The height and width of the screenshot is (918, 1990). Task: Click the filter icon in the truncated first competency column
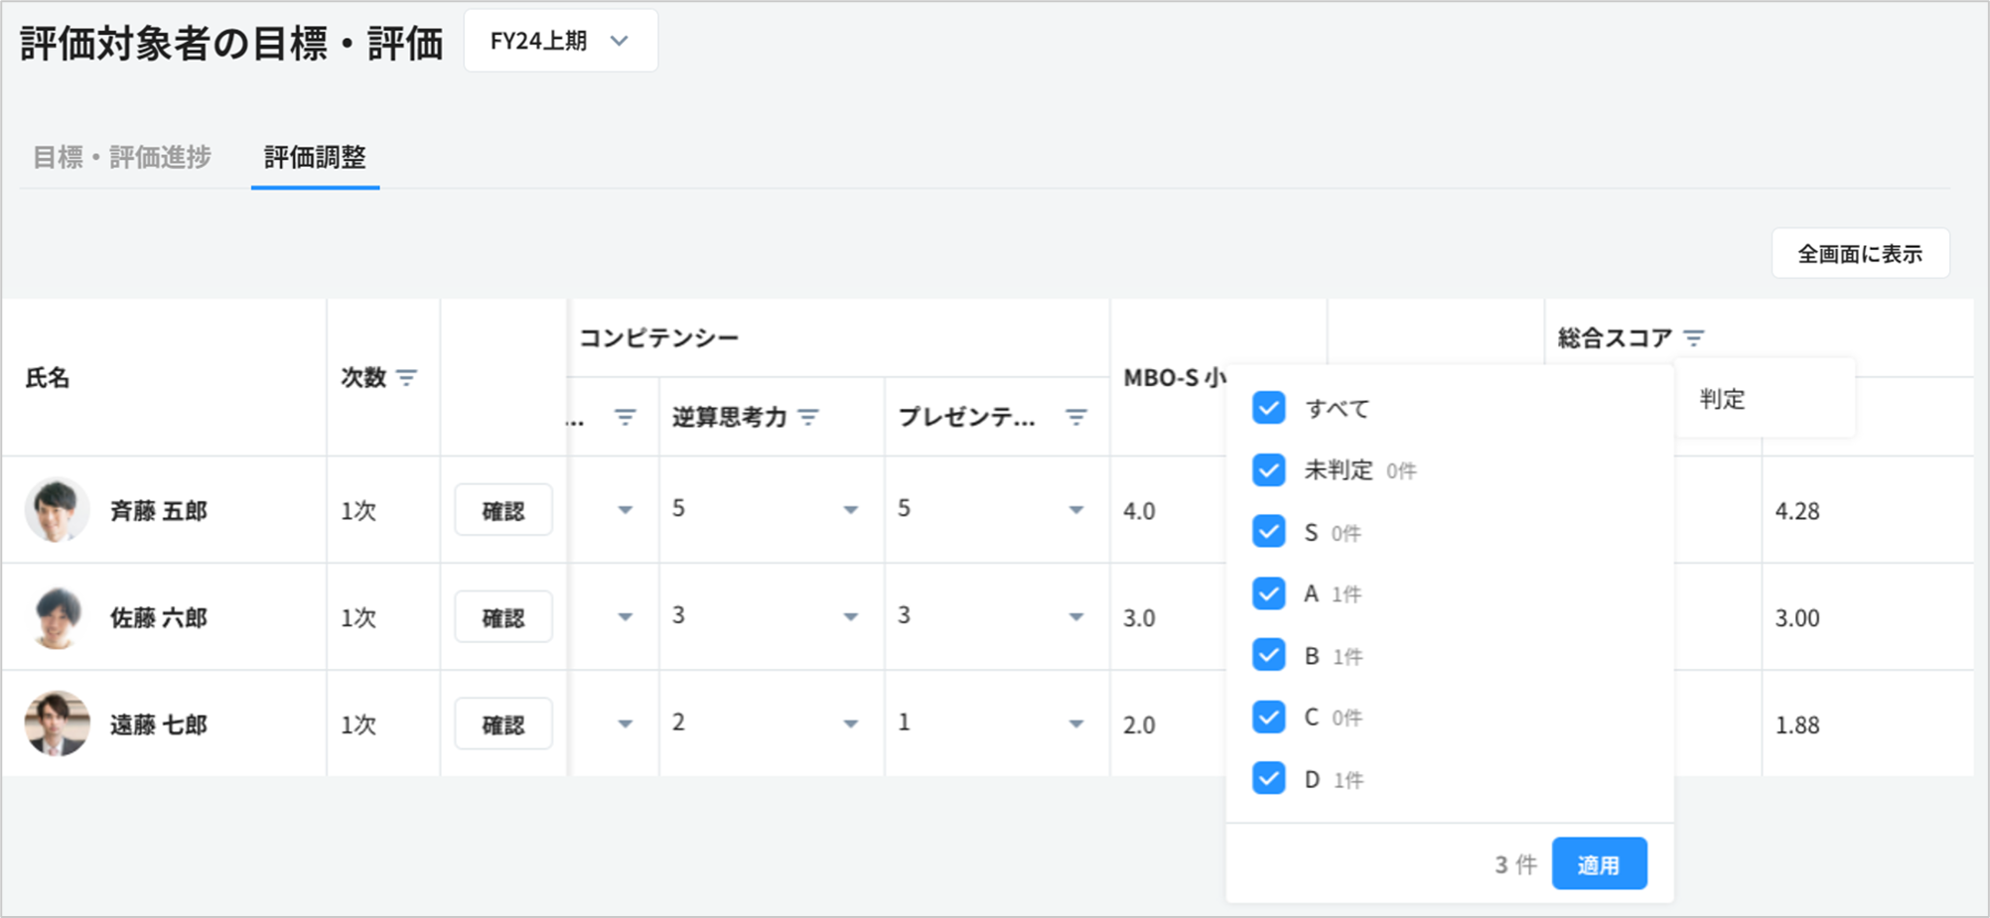click(625, 417)
